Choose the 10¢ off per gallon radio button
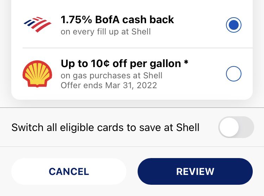 pyautogui.click(x=233, y=74)
